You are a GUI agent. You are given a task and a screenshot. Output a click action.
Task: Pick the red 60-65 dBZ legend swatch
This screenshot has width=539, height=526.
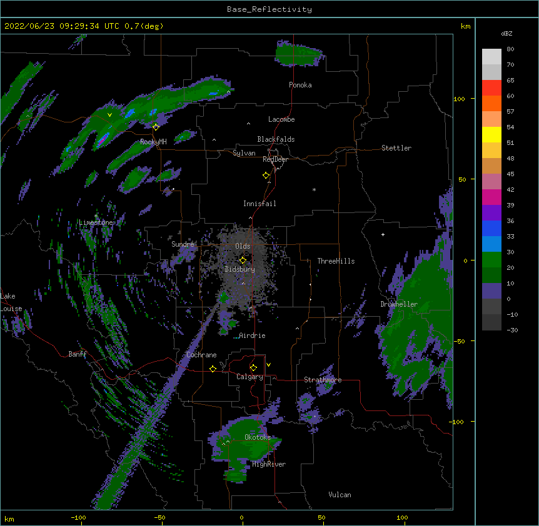point(491,88)
